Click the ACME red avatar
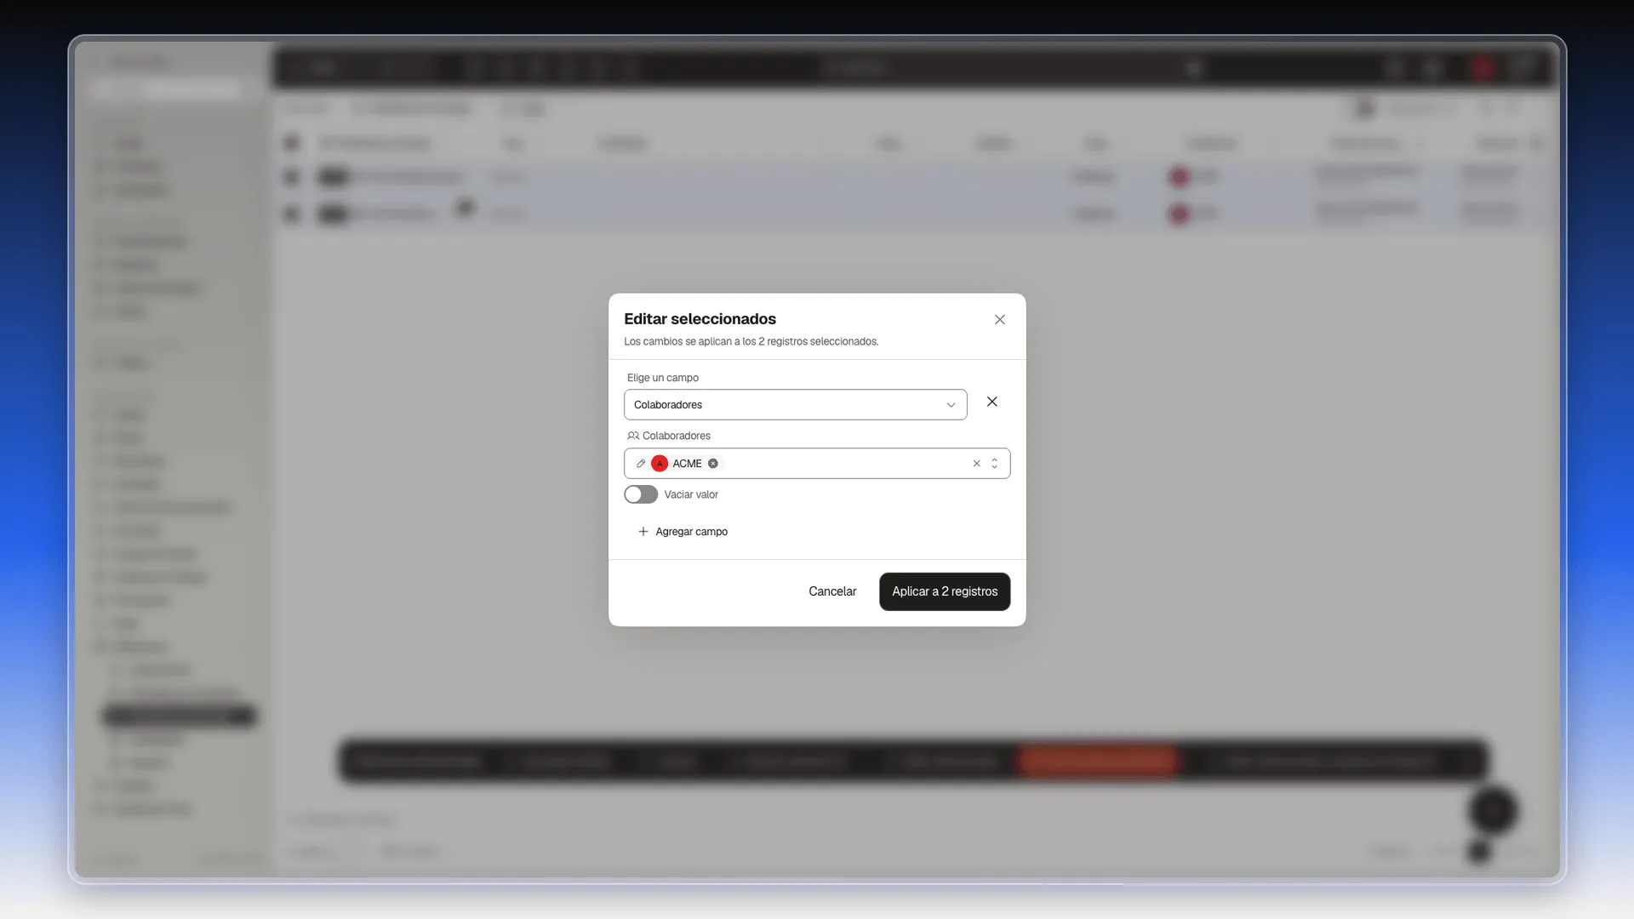The image size is (1634, 919). pyautogui.click(x=660, y=464)
